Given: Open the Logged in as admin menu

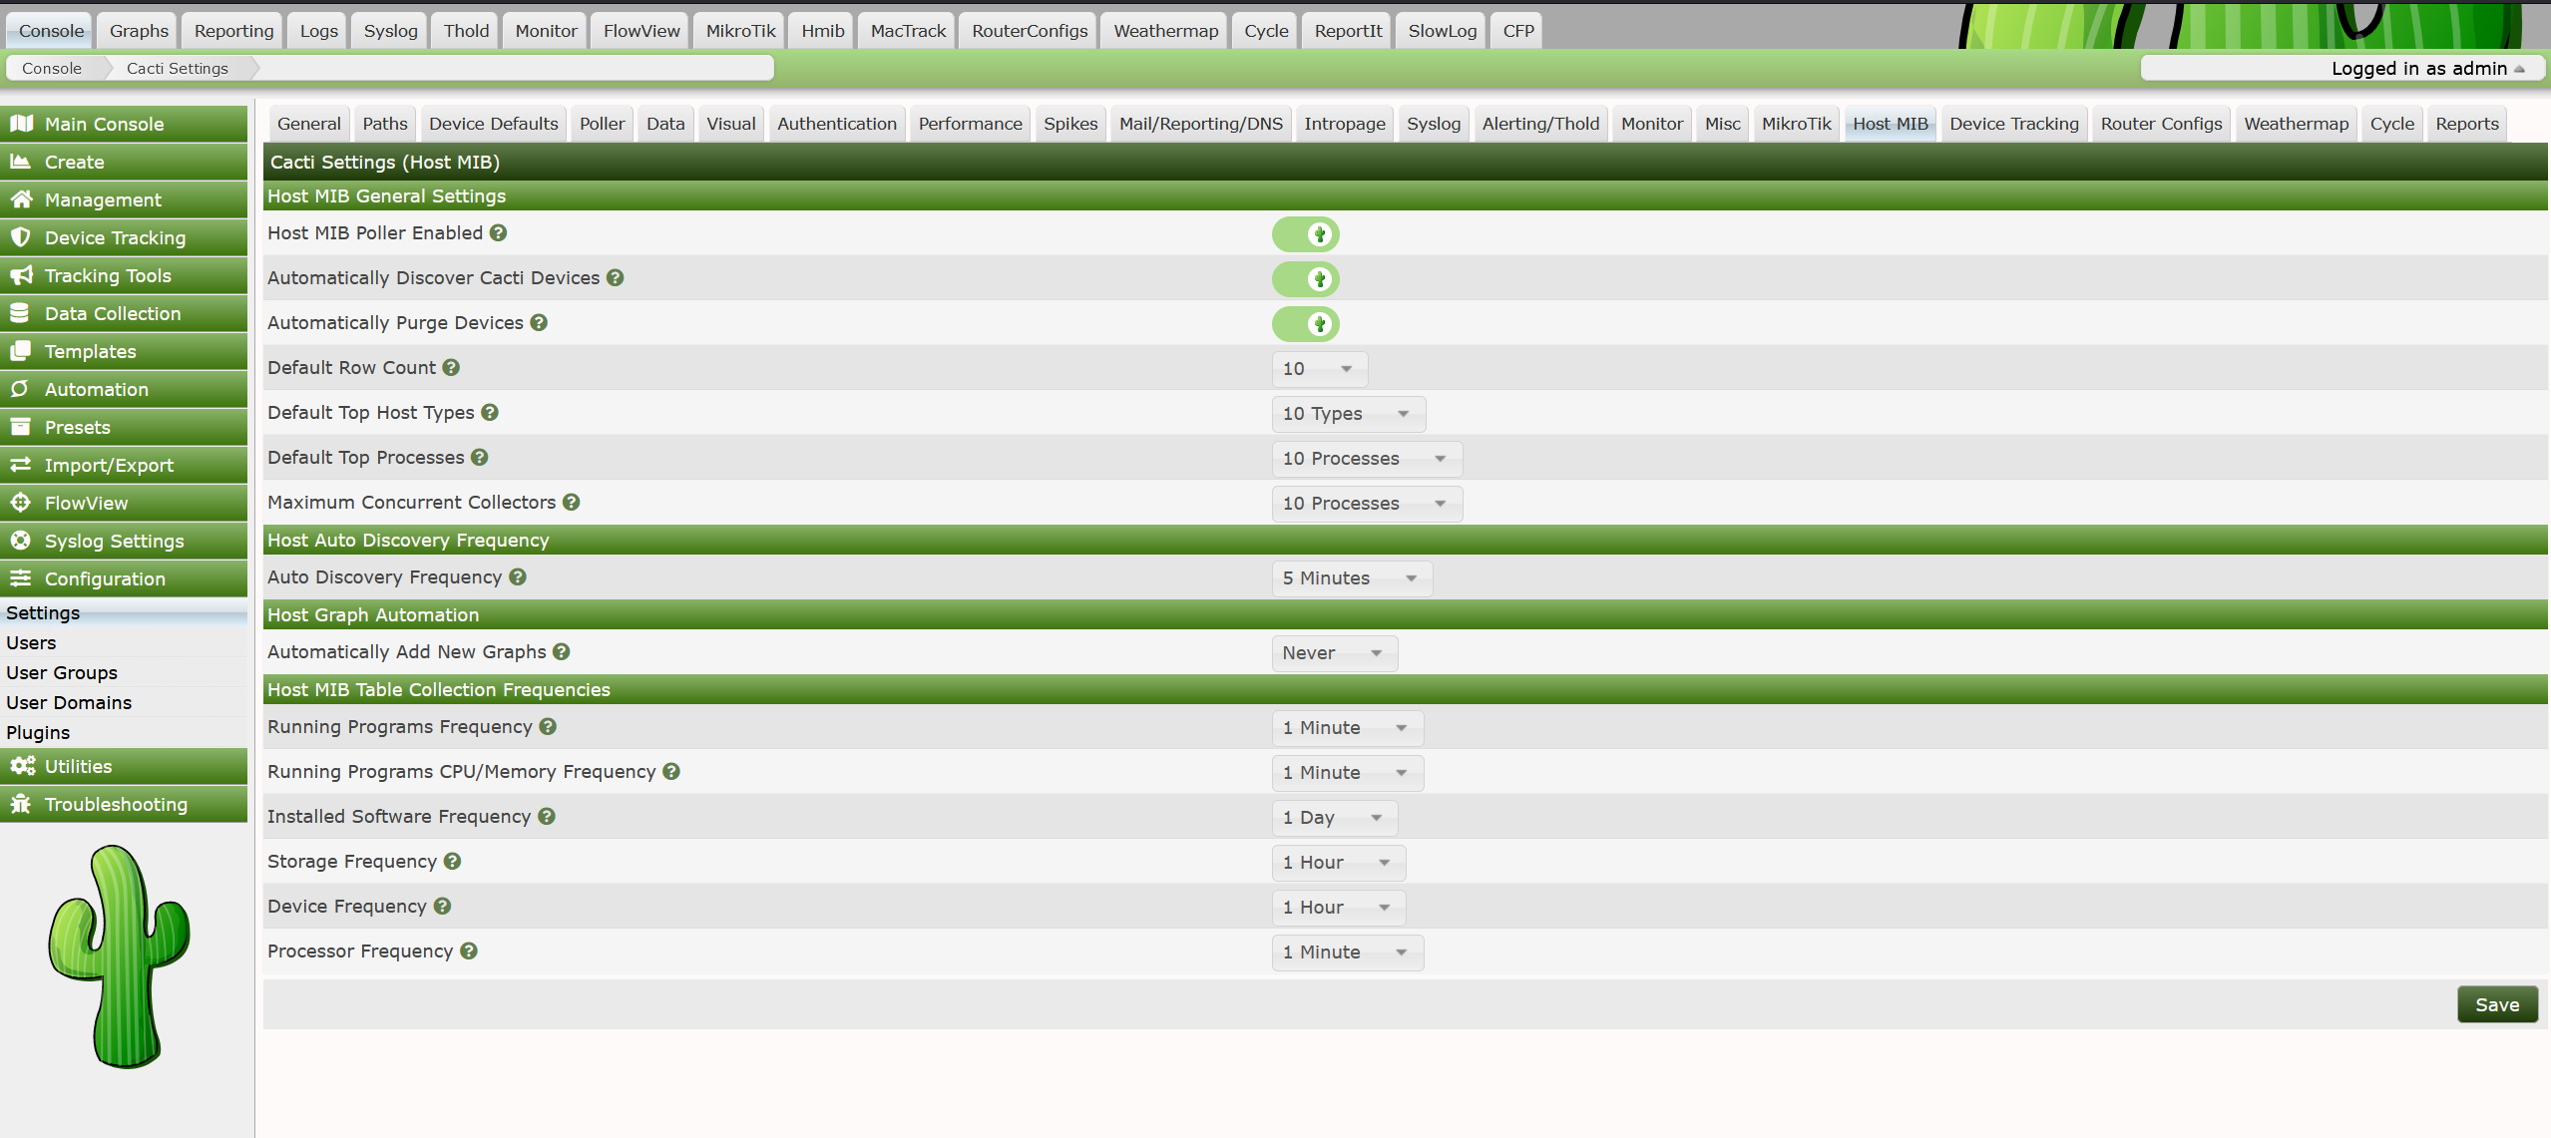Looking at the screenshot, I should click(x=2426, y=68).
